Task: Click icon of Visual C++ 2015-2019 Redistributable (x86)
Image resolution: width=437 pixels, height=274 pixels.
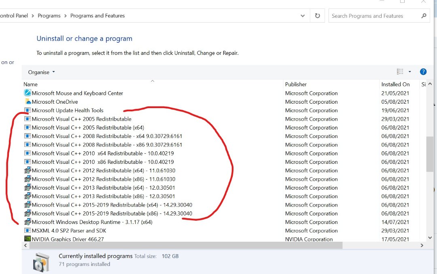Action: coord(28,213)
